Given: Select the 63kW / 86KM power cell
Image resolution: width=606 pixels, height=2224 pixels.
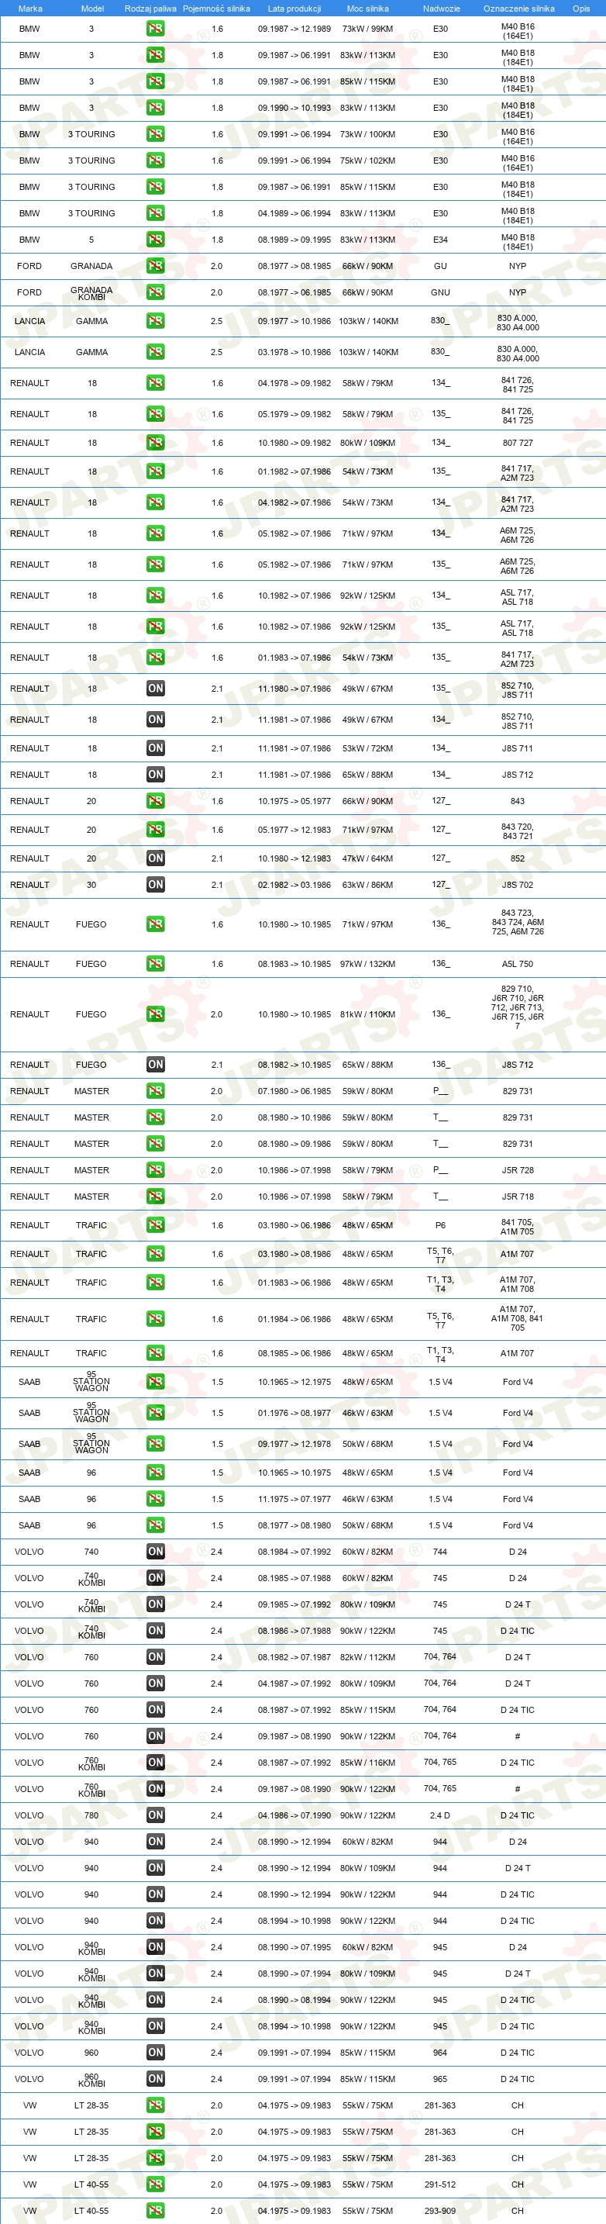Looking at the screenshot, I should (x=368, y=884).
